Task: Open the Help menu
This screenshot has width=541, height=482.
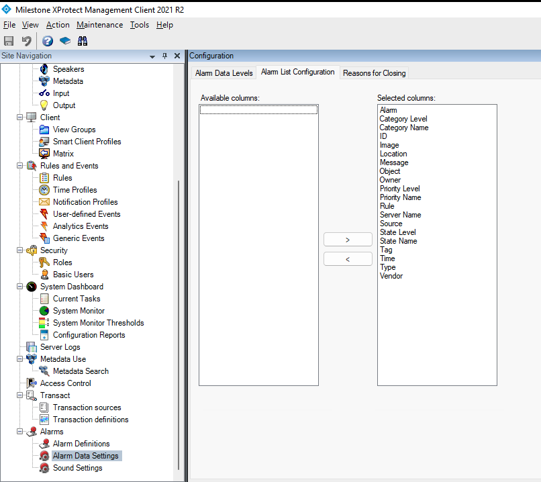Action: pos(164,25)
